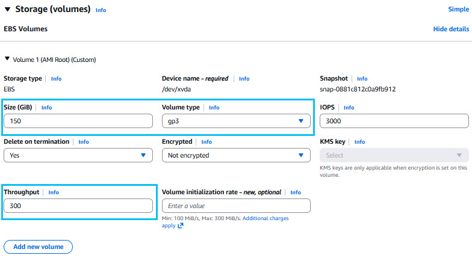Image resolution: width=472 pixels, height=258 pixels.
Task: Switch to Simple storage view
Action: point(459,10)
